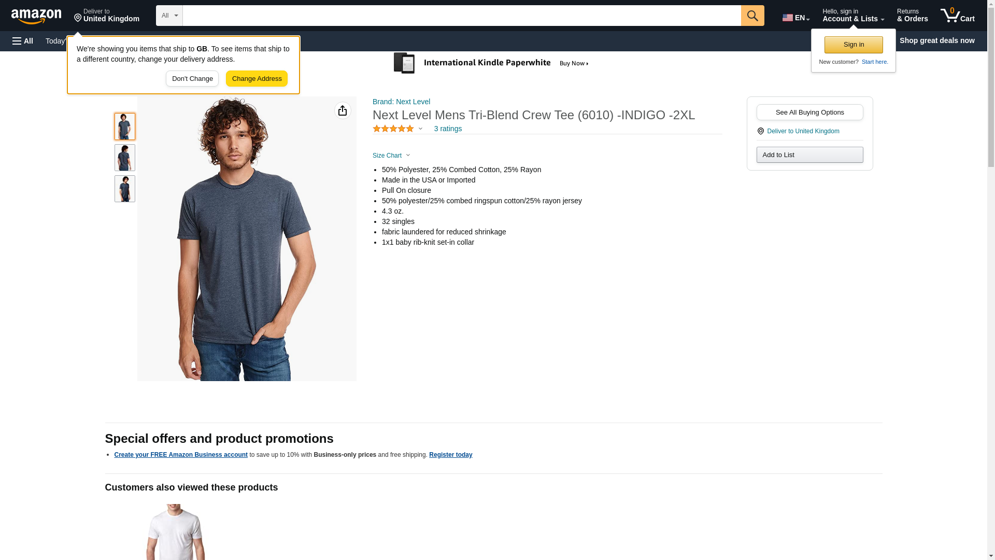The width and height of the screenshot is (995, 560).
Task: Open the search category All dropdown
Action: (x=169, y=16)
